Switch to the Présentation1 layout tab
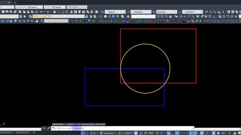This screenshot has width=241, height=135. coord(6,132)
